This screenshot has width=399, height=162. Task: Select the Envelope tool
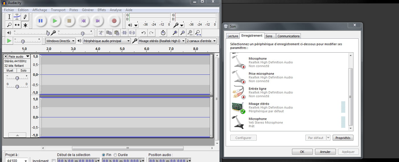tap(17, 17)
